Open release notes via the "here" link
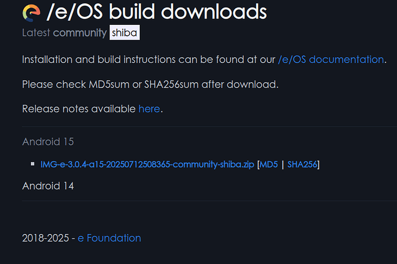Viewport: 397px width, 264px height. click(149, 109)
